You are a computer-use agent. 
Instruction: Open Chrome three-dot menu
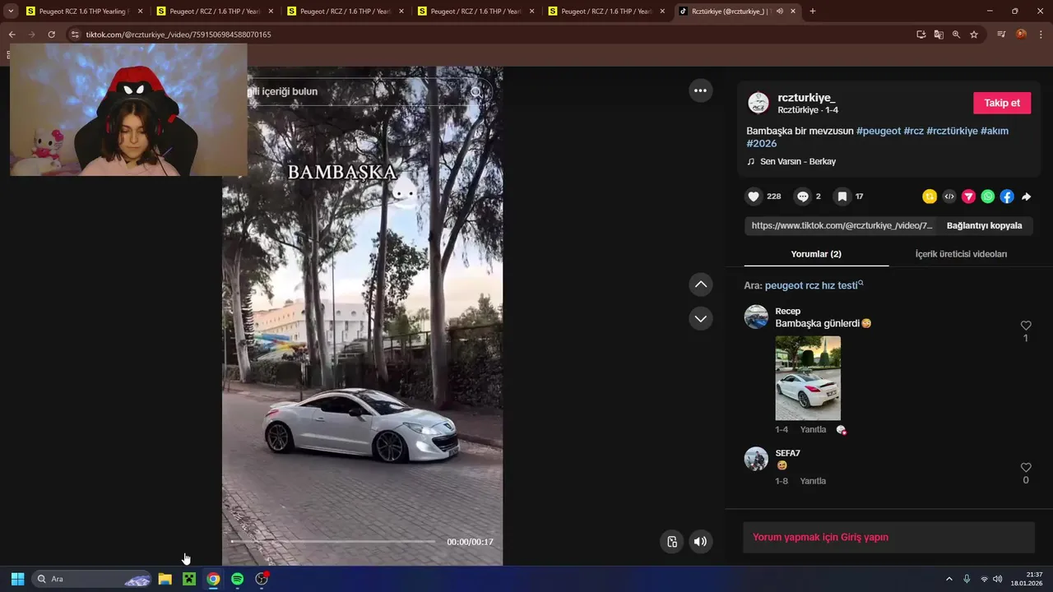1041,35
